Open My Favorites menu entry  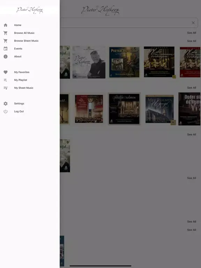[30, 72]
